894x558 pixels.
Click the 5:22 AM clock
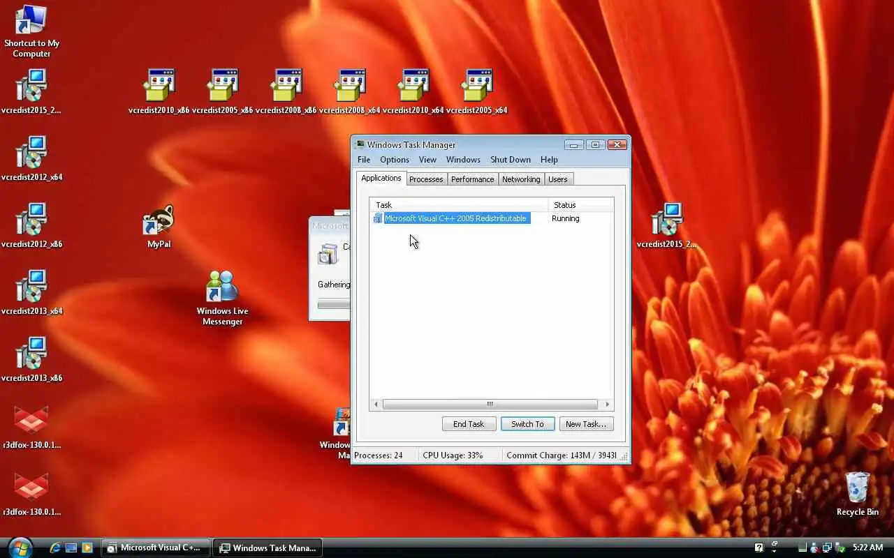click(868, 548)
